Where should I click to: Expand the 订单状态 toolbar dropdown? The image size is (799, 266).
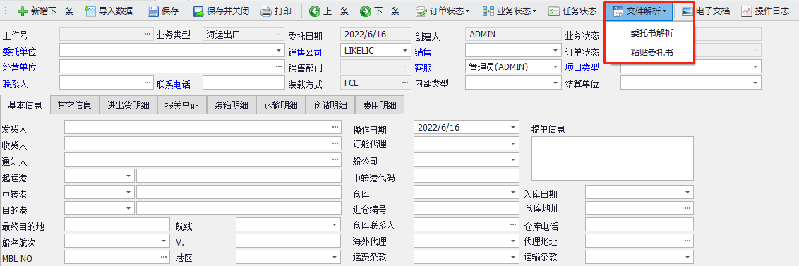443,11
